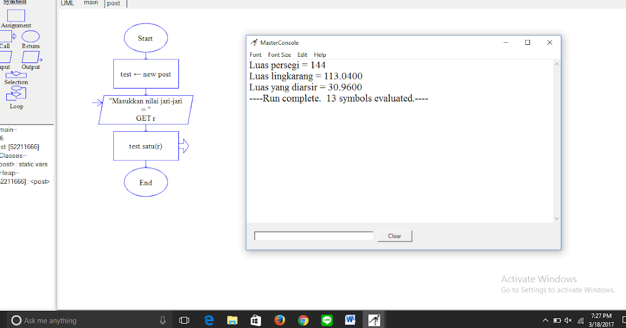The image size is (626, 328).
Task: Click the Cortana microphone icon
Action: [163, 320]
